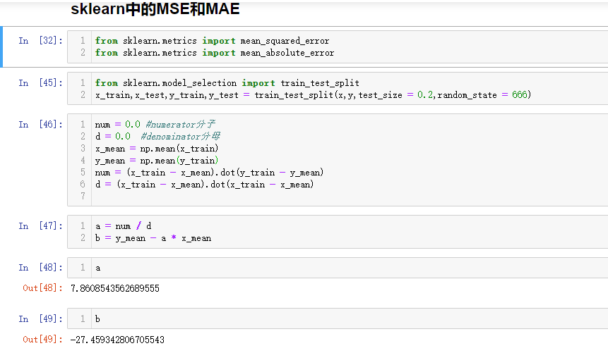Click the x_mean = np.mean(x_train) line
608x353 pixels.
point(157,149)
